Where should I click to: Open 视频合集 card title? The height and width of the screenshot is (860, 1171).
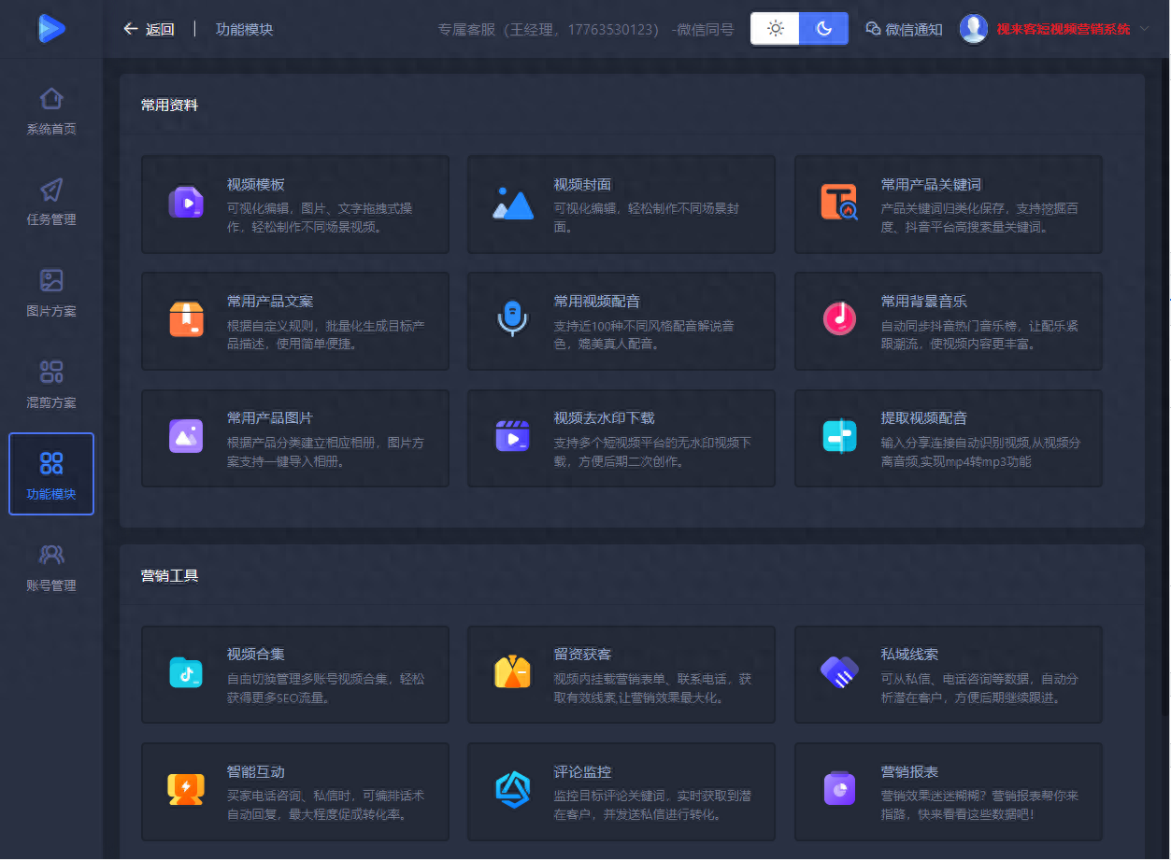click(255, 655)
